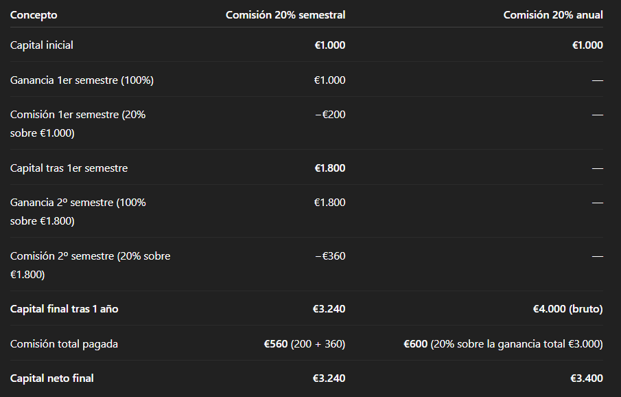Click the anual €1.000 Capital inicial value

[x=587, y=45]
